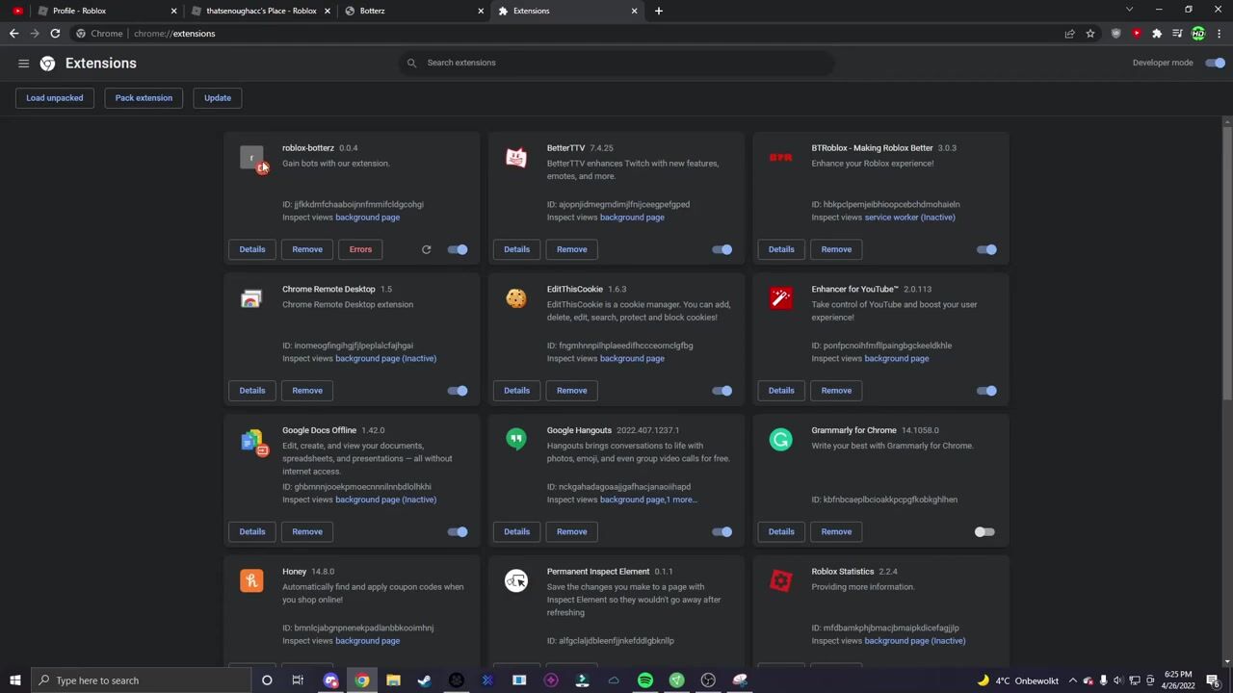Open Steam from the taskbar
The height and width of the screenshot is (693, 1233).
point(424,680)
